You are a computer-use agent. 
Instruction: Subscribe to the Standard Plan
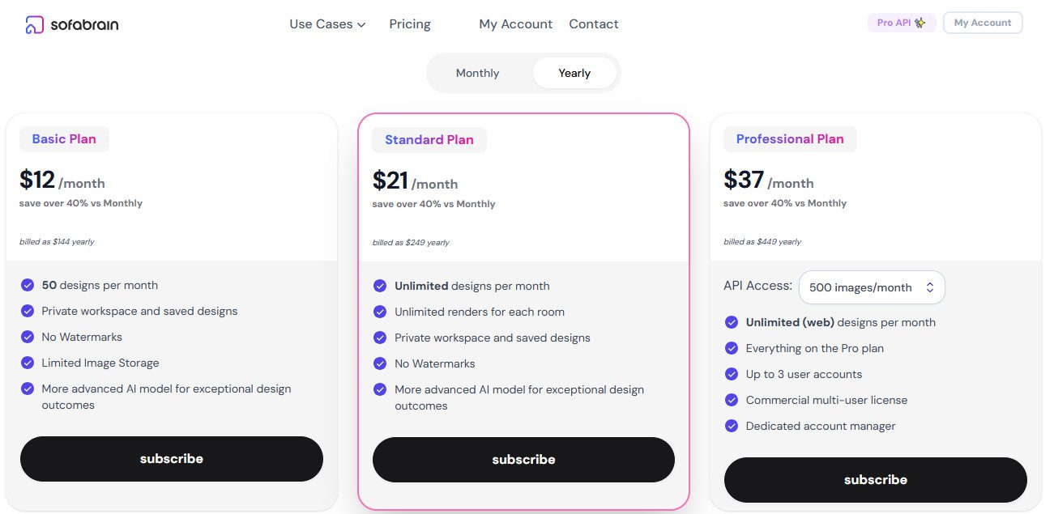[x=523, y=459]
